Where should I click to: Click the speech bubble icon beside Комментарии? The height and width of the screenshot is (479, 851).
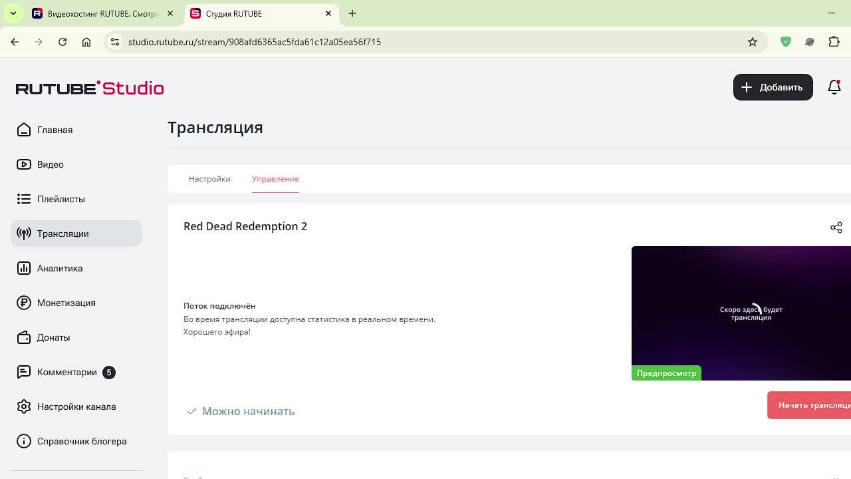point(24,372)
